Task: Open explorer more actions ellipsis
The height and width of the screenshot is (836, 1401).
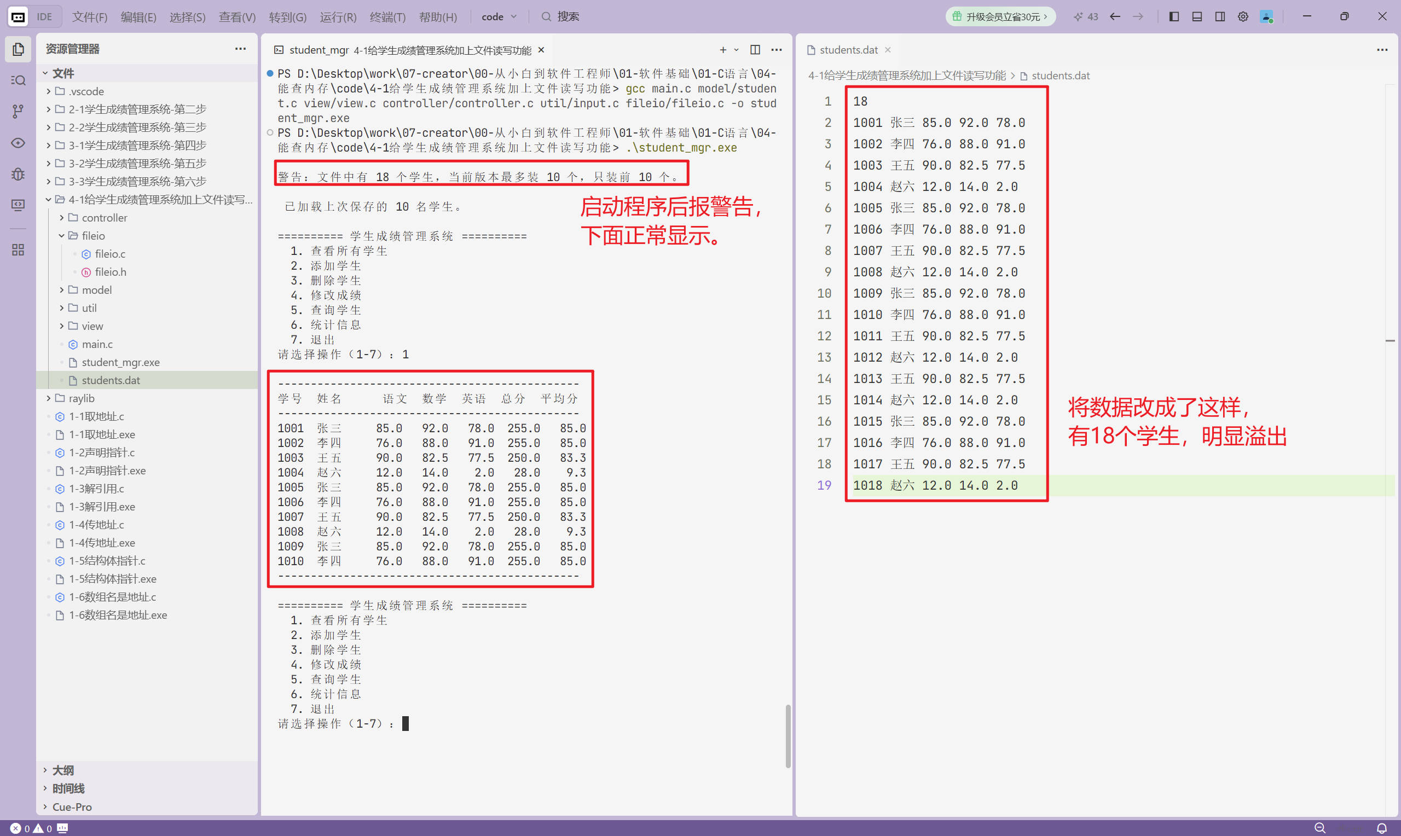Action: (x=241, y=49)
